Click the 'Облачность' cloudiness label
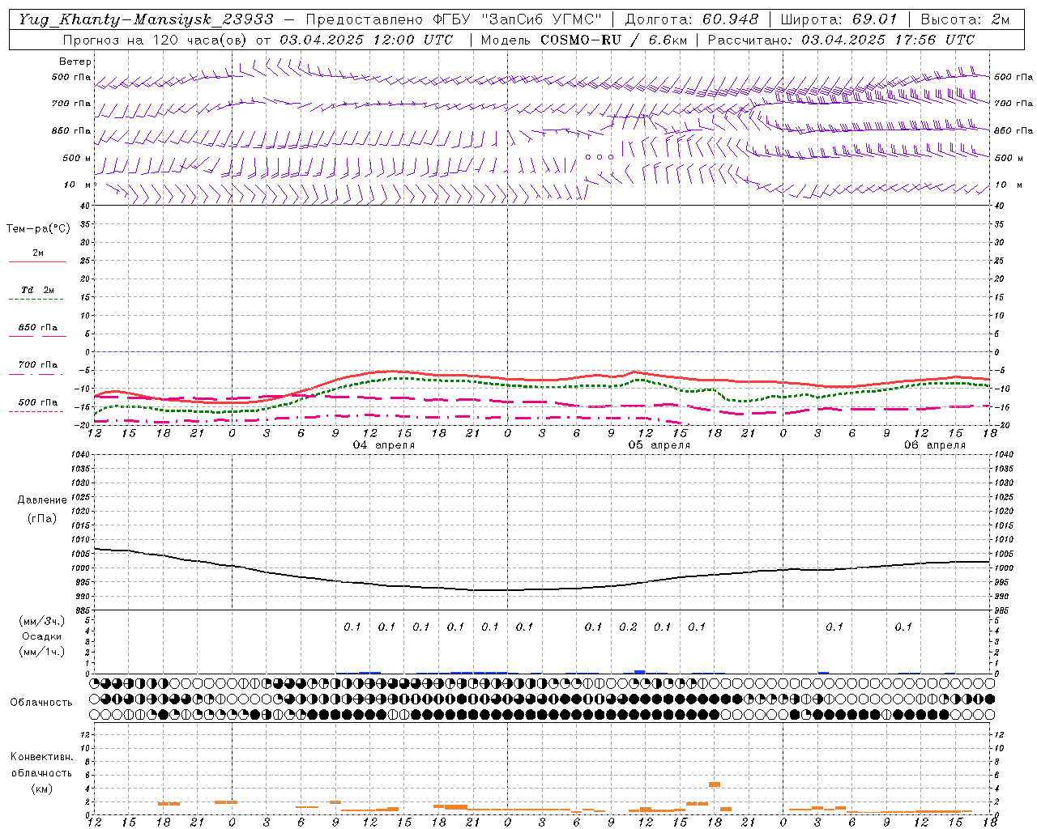The width and height of the screenshot is (1037, 829). [41, 702]
